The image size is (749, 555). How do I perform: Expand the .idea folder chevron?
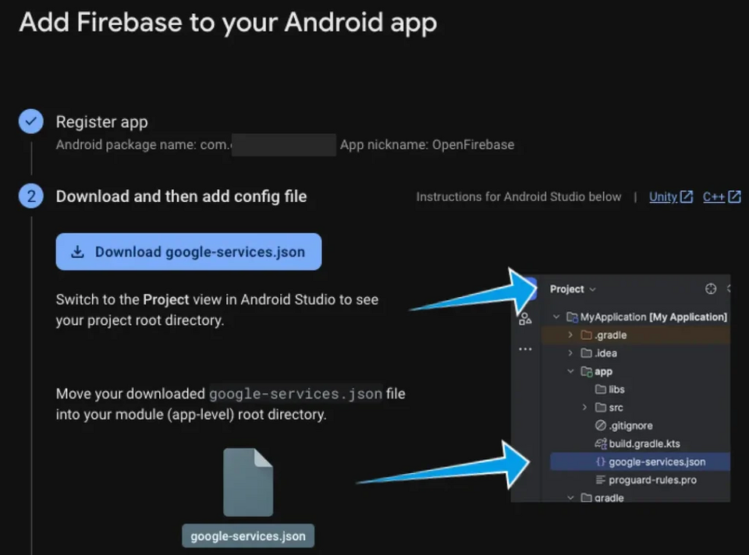click(570, 353)
